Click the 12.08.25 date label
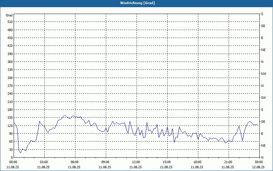 point(258,167)
